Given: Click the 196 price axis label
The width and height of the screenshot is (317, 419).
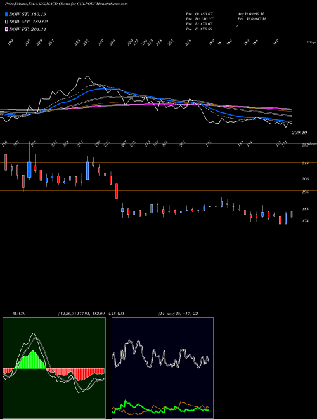Looking at the screenshot, I should click(x=305, y=192).
